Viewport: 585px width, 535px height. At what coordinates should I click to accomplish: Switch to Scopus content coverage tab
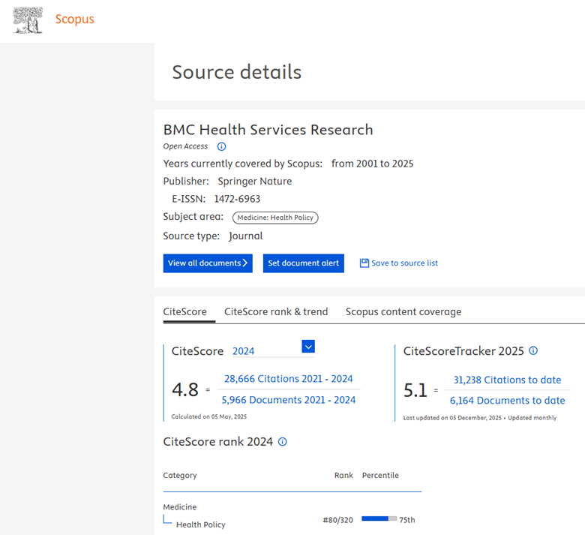click(x=403, y=311)
